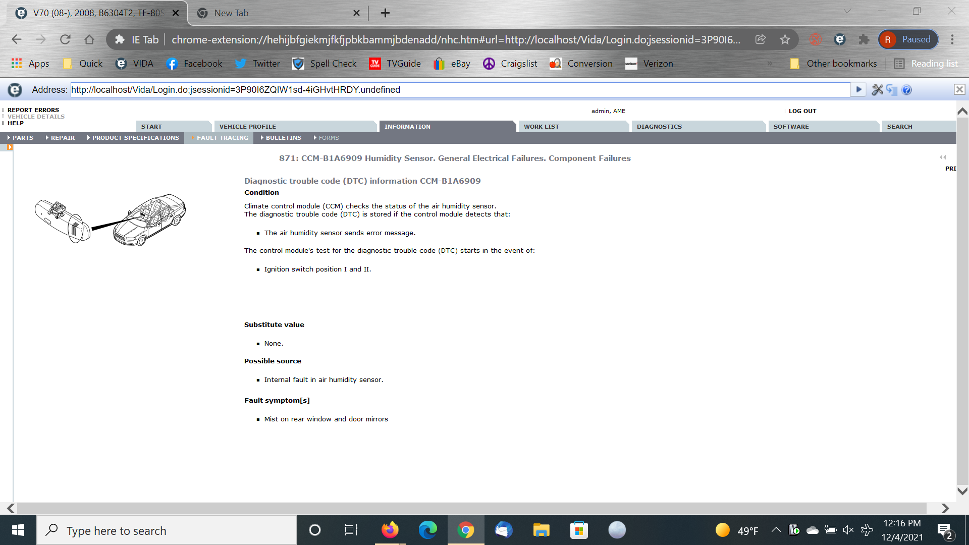Open the VEHICLE PROFILE tab
Image resolution: width=969 pixels, height=545 pixels.
pos(247,127)
